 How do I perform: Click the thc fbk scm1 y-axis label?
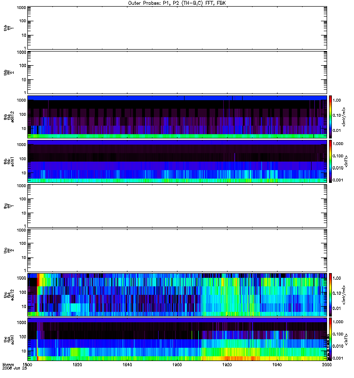[x=9, y=339]
